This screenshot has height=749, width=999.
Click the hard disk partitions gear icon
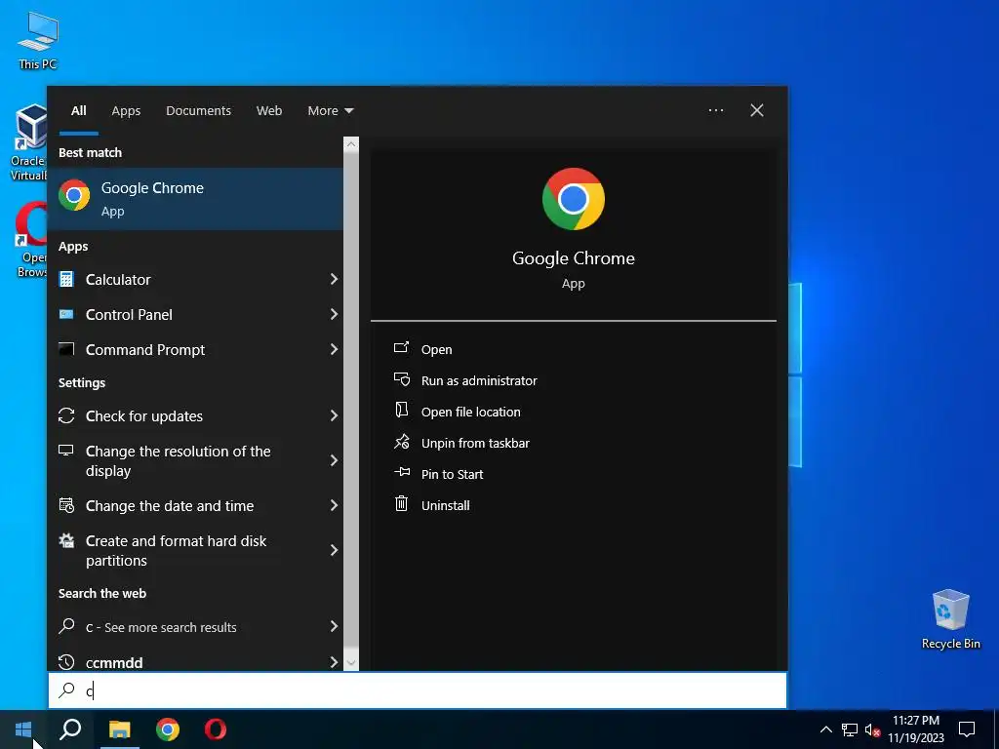tap(66, 540)
